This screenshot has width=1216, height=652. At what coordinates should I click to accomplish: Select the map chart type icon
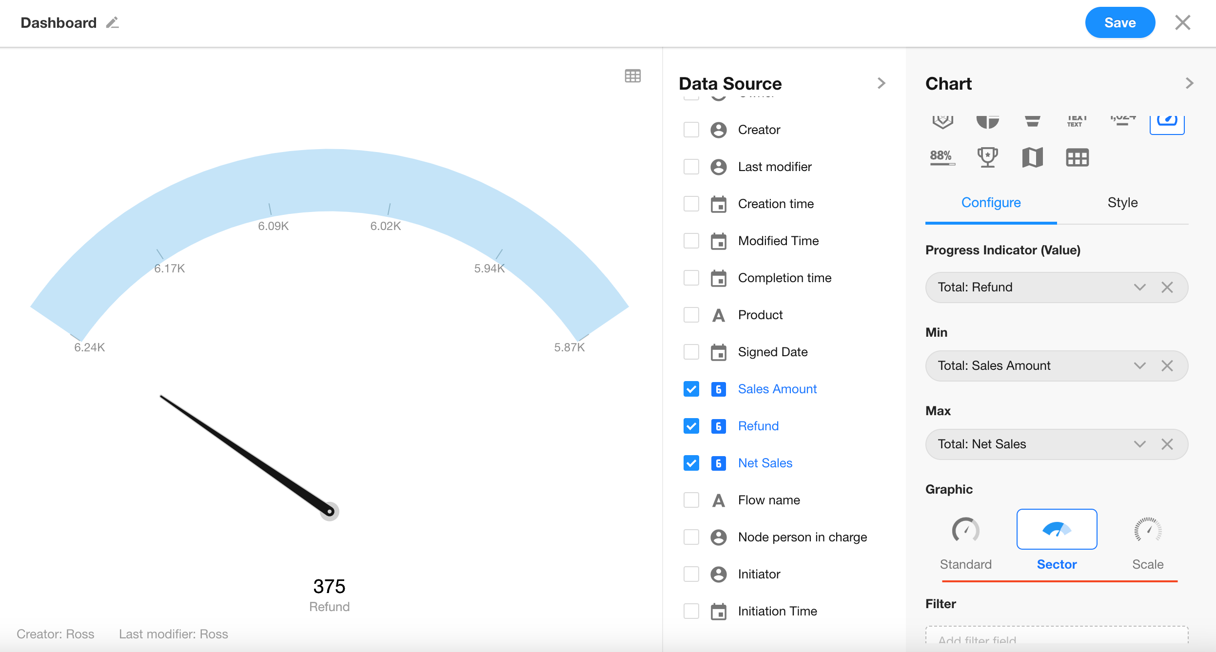(1032, 157)
